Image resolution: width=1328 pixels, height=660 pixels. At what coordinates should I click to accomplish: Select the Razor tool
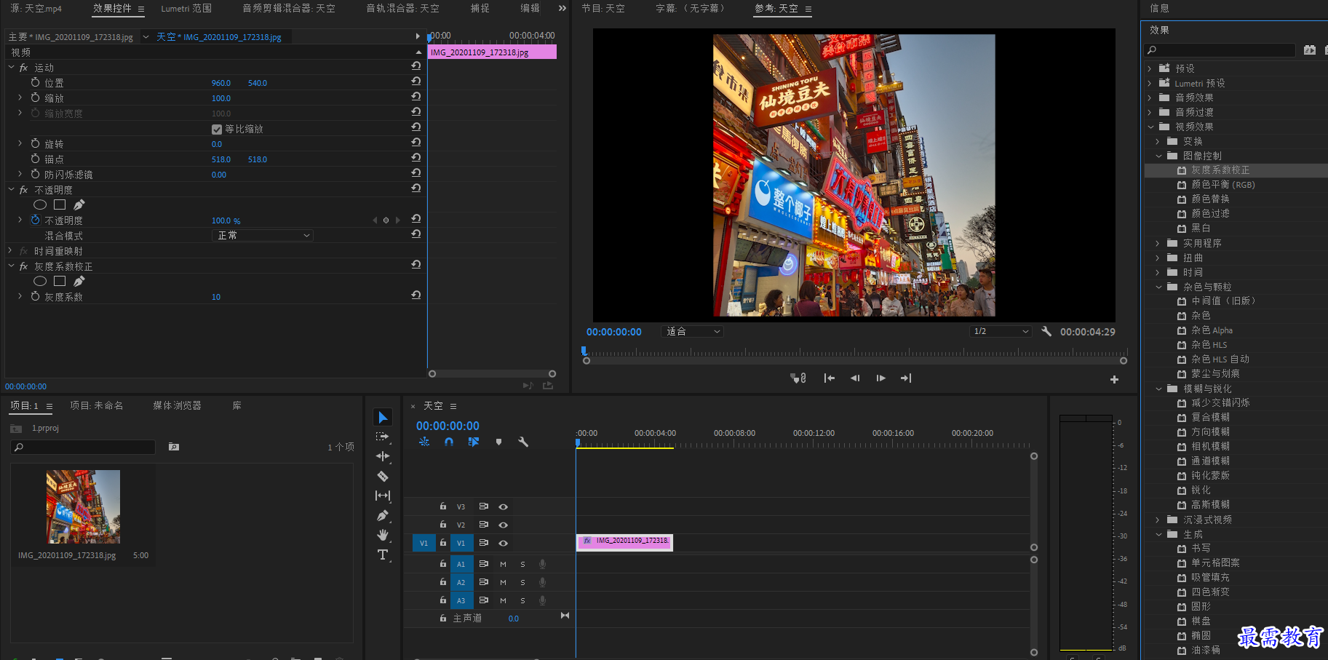pos(383,476)
